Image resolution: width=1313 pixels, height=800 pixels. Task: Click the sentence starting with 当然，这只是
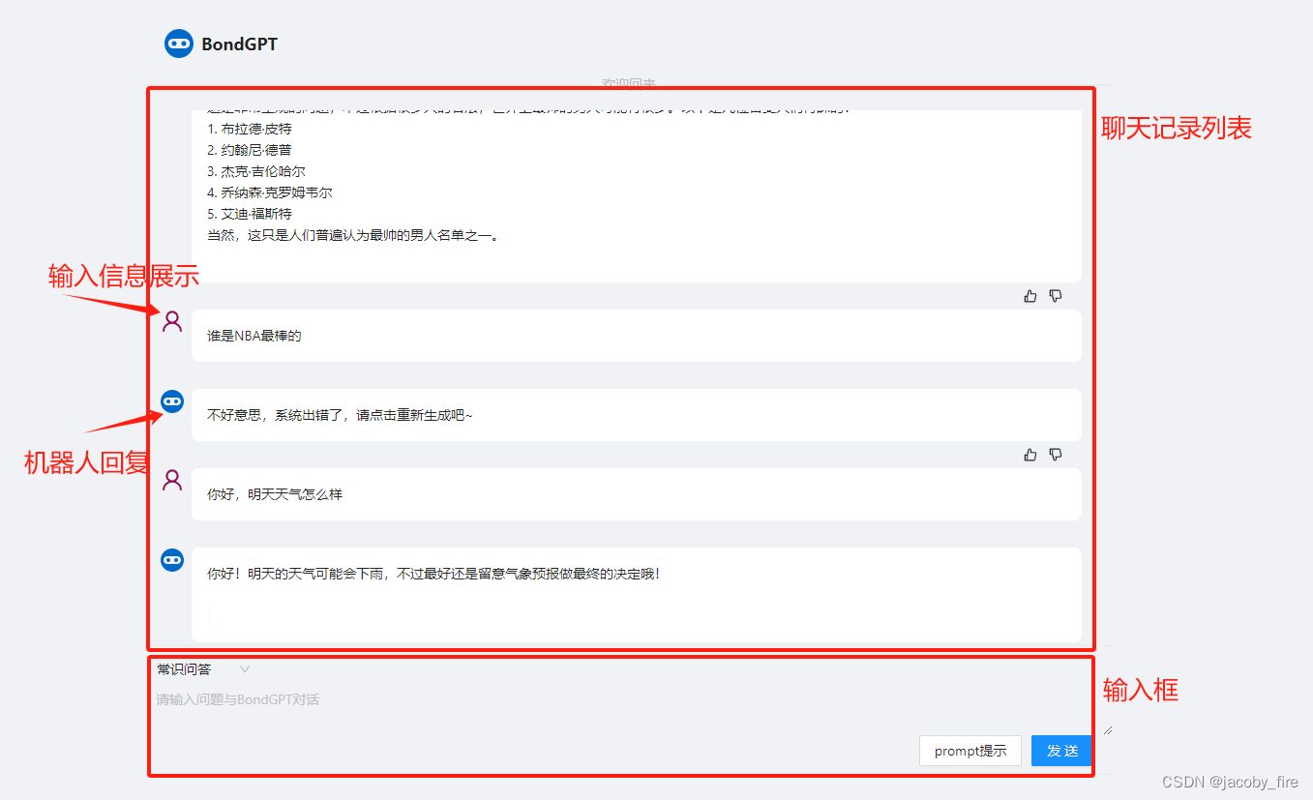click(x=353, y=235)
